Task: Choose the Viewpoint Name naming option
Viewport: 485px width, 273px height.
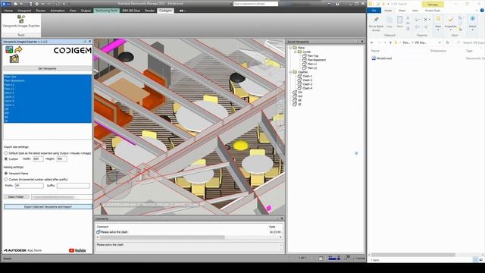Action: [x=6, y=174]
